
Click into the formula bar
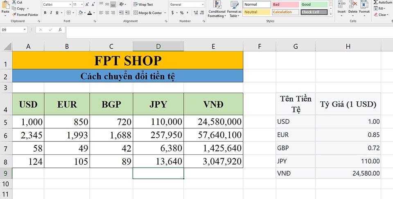pyautogui.click(x=229, y=32)
